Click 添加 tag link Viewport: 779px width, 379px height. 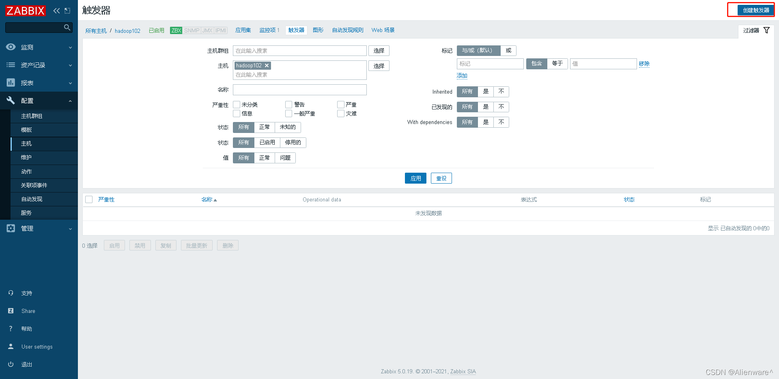tap(462, 76)
